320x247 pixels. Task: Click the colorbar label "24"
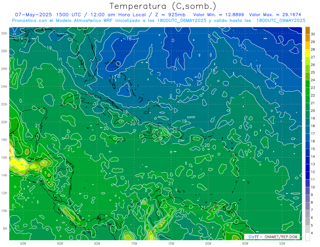(313, 80)
